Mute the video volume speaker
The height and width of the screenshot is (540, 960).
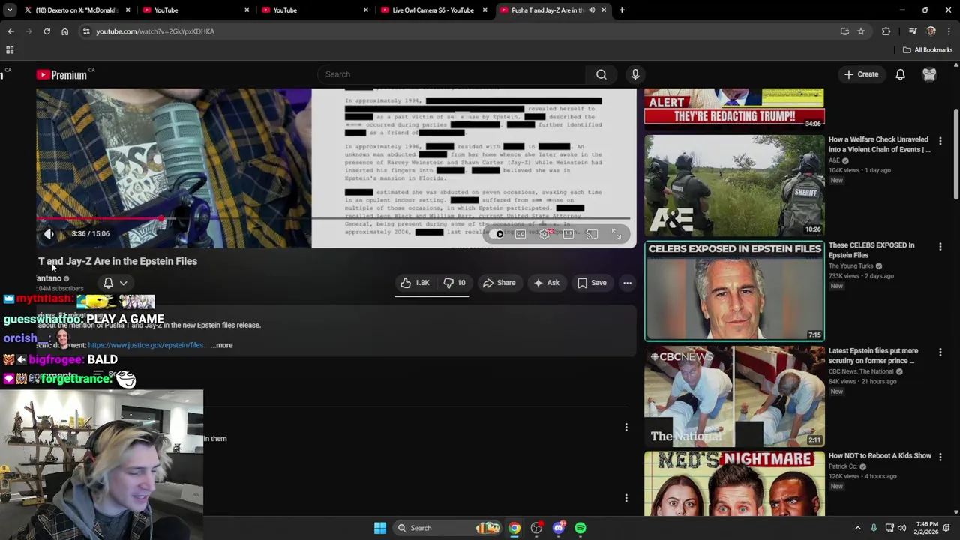[x=49, y=234]
